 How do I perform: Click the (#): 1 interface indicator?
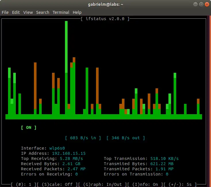click(x=24, y=184)
